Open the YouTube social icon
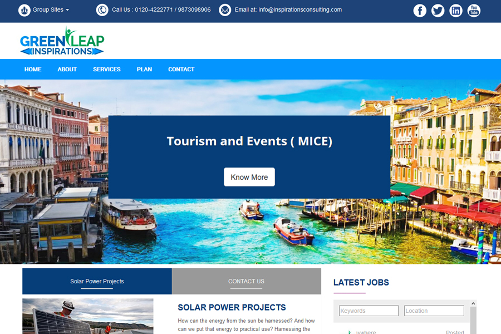This screenshot has height=334, width=501. pos(474,11)
